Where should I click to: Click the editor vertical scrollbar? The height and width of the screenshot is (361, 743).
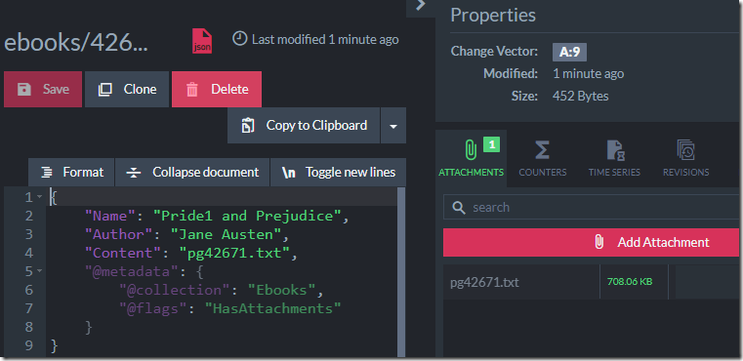401,272
